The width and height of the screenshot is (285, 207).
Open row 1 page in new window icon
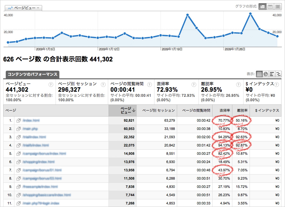tap(19, 121)
